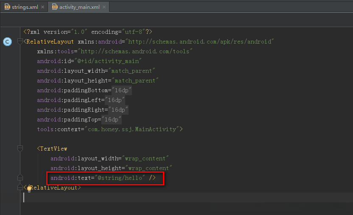This screenshot has height=215, width=353.
Task: Close the strings.xml tab
Action: click(x=42, y=7)
